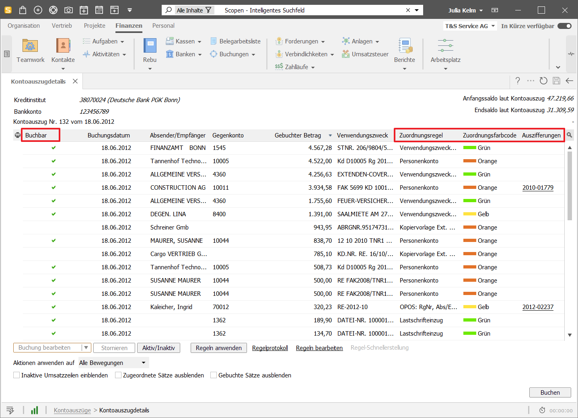Switch to Projekte tab
Image resolution: width=578 pixels, height=418 pixels.
coord(95,26)
